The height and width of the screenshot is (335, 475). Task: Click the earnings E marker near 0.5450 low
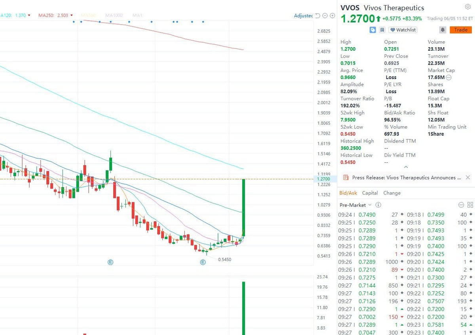pos(203,262)
